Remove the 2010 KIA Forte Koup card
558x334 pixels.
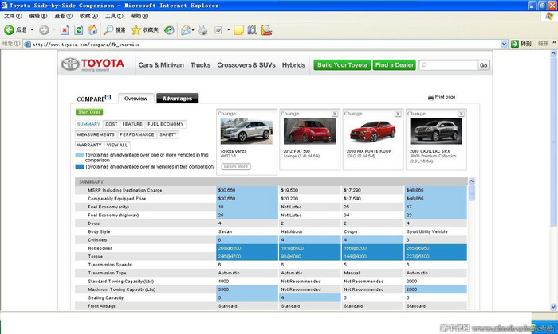pos(398,114)
